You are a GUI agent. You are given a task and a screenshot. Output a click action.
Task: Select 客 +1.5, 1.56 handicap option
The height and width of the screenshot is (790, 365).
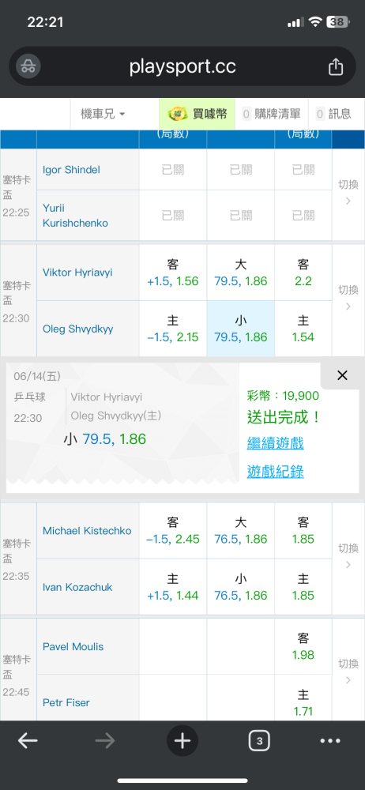[x=173, y=273]
